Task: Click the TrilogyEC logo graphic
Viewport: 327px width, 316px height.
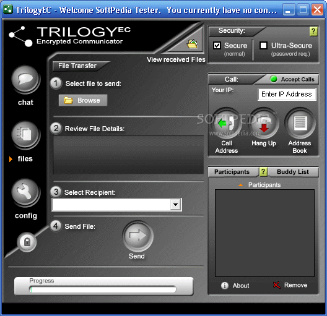Action: [21, 36]
